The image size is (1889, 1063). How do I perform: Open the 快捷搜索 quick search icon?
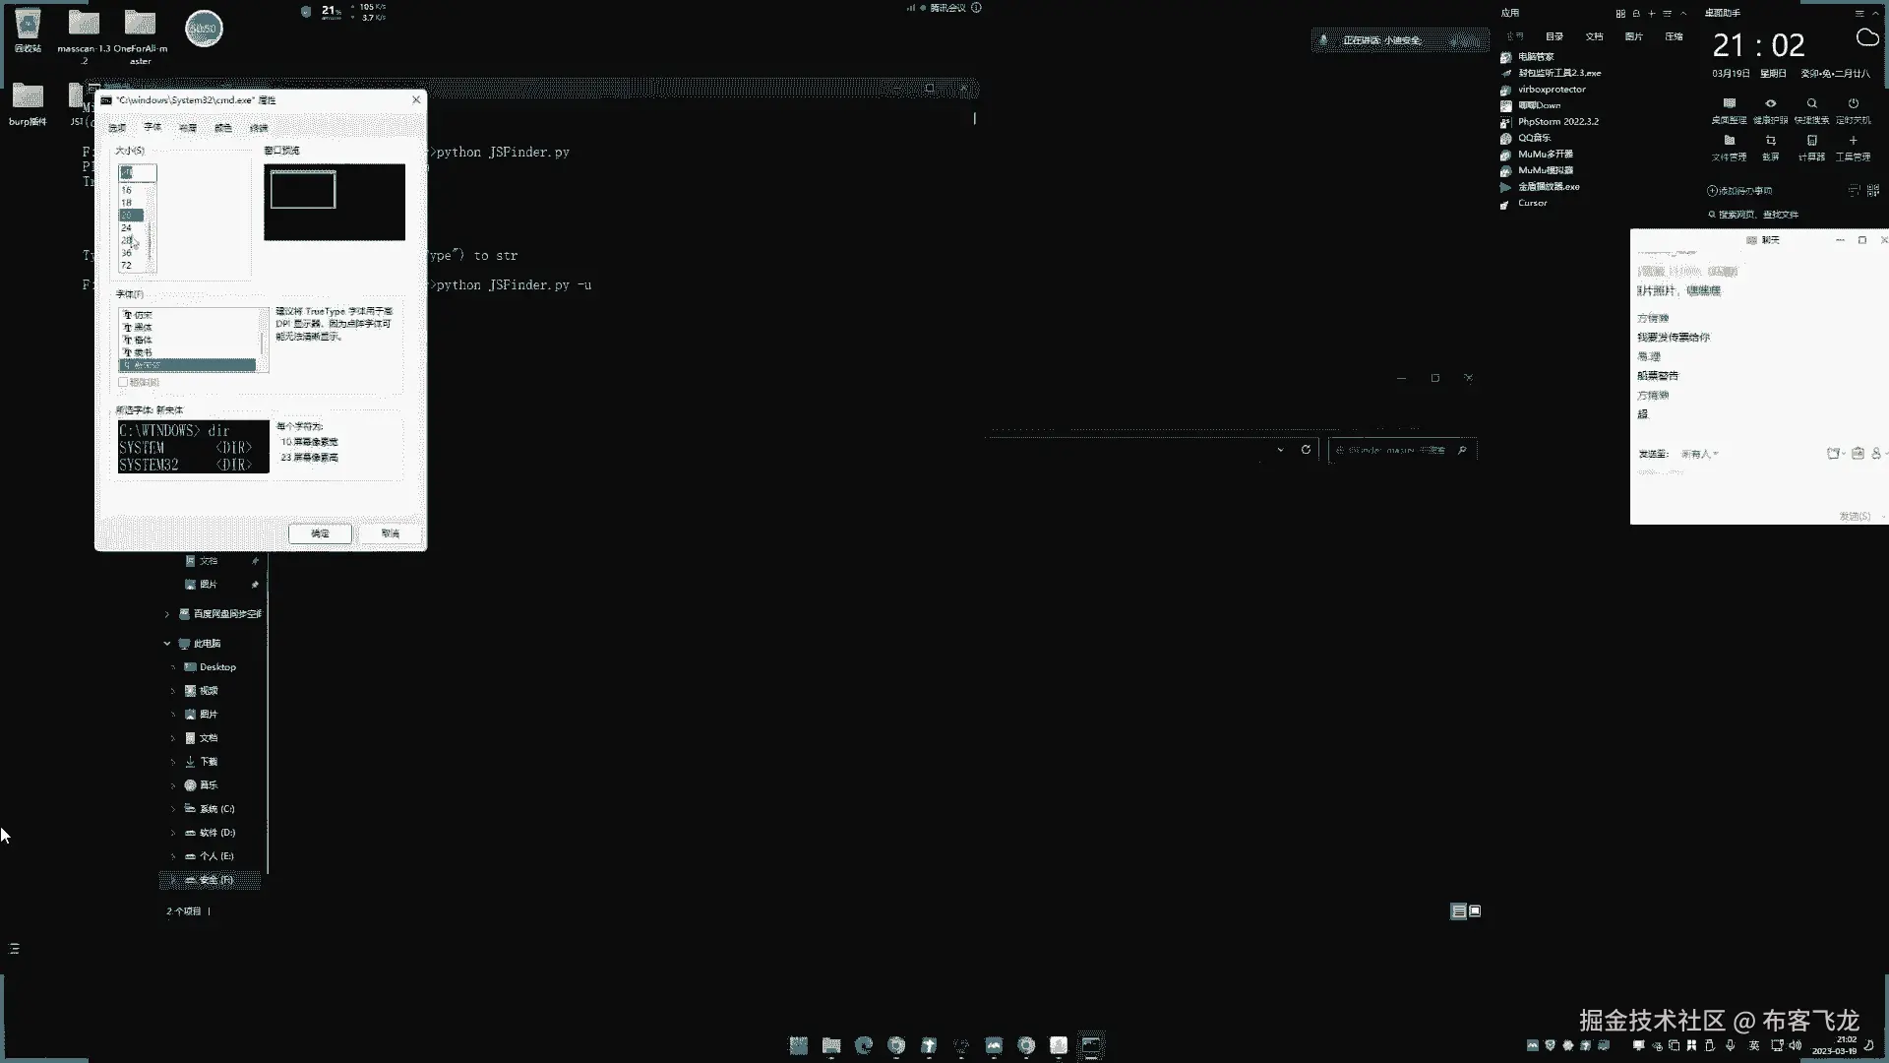pyautogui.click(x=1811, y=104)
